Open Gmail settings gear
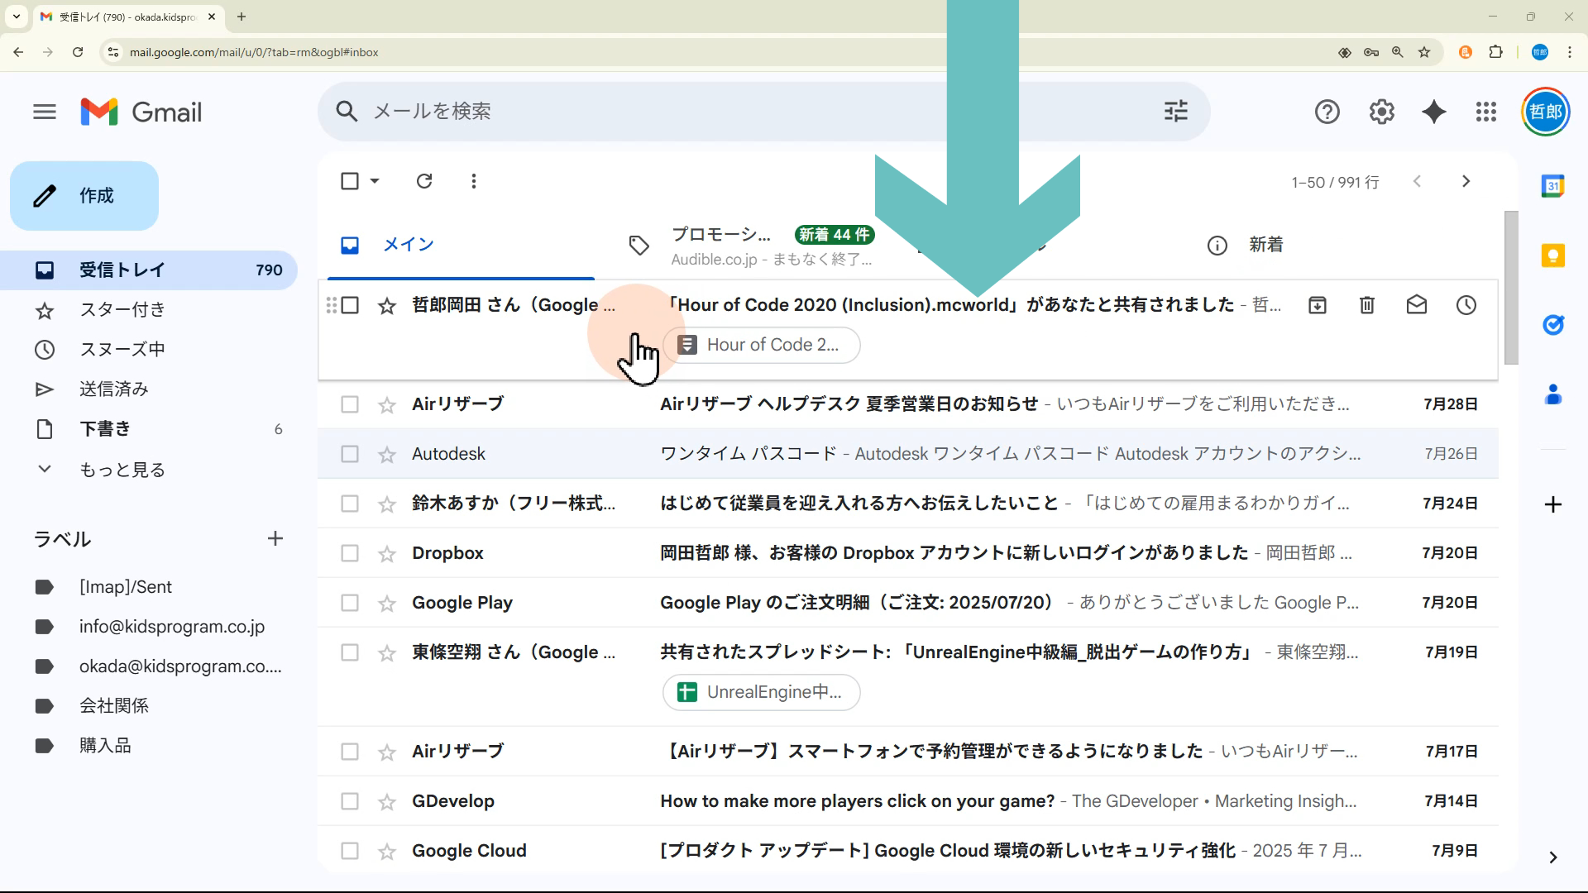Viewport: 1588px width, 893px height. click(1381, 112)
